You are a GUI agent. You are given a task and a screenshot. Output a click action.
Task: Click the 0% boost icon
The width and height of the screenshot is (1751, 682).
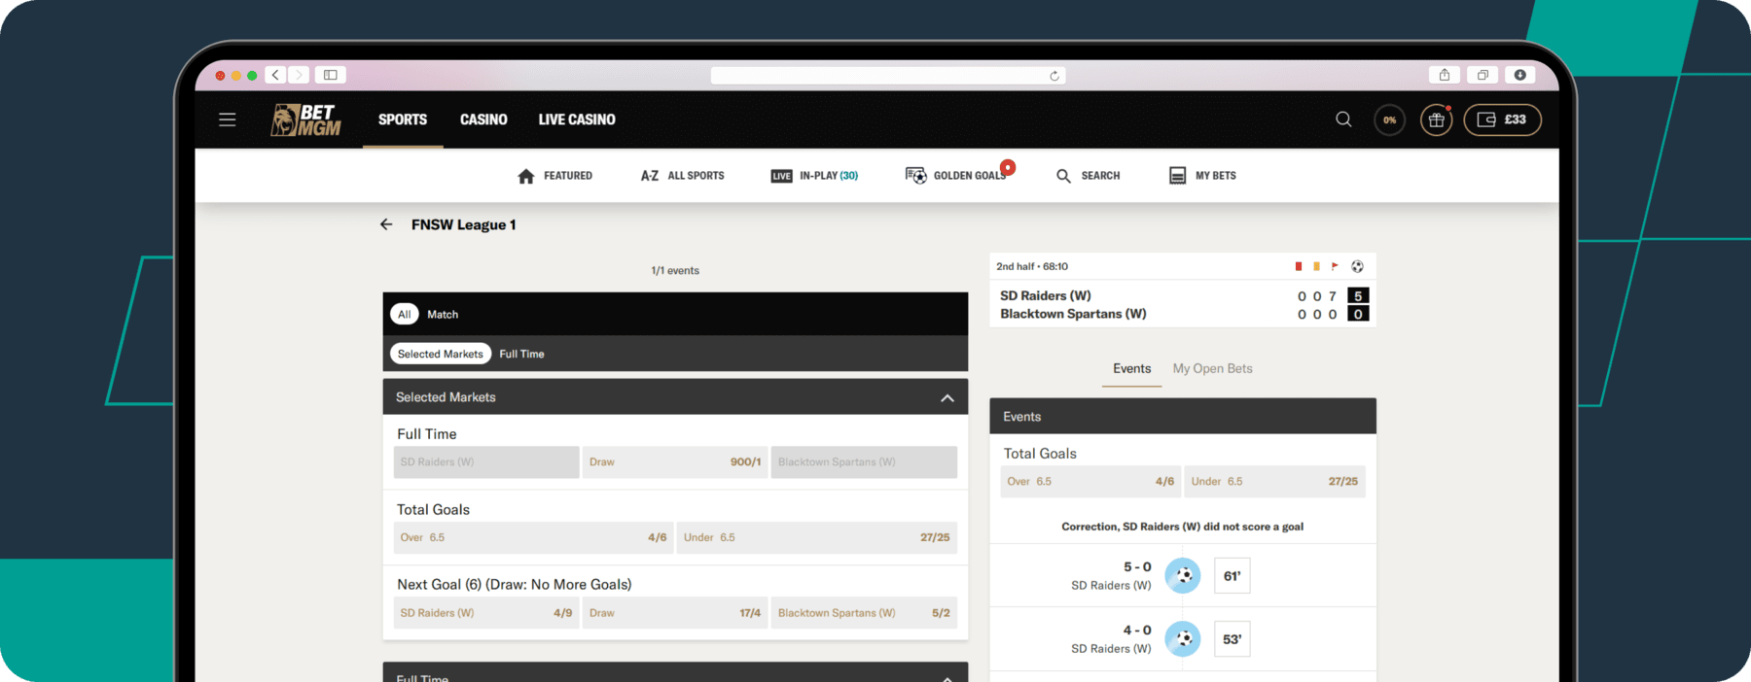1389,119
